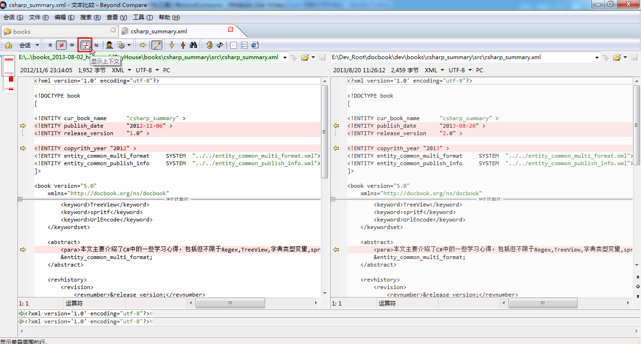The image size is (641, 344).
Task: Open the 工具 (T) menu
Action: pos(143,17)
